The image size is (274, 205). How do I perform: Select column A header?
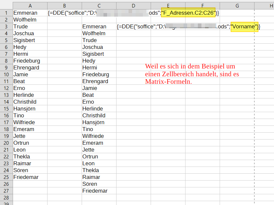click(30, 6)
